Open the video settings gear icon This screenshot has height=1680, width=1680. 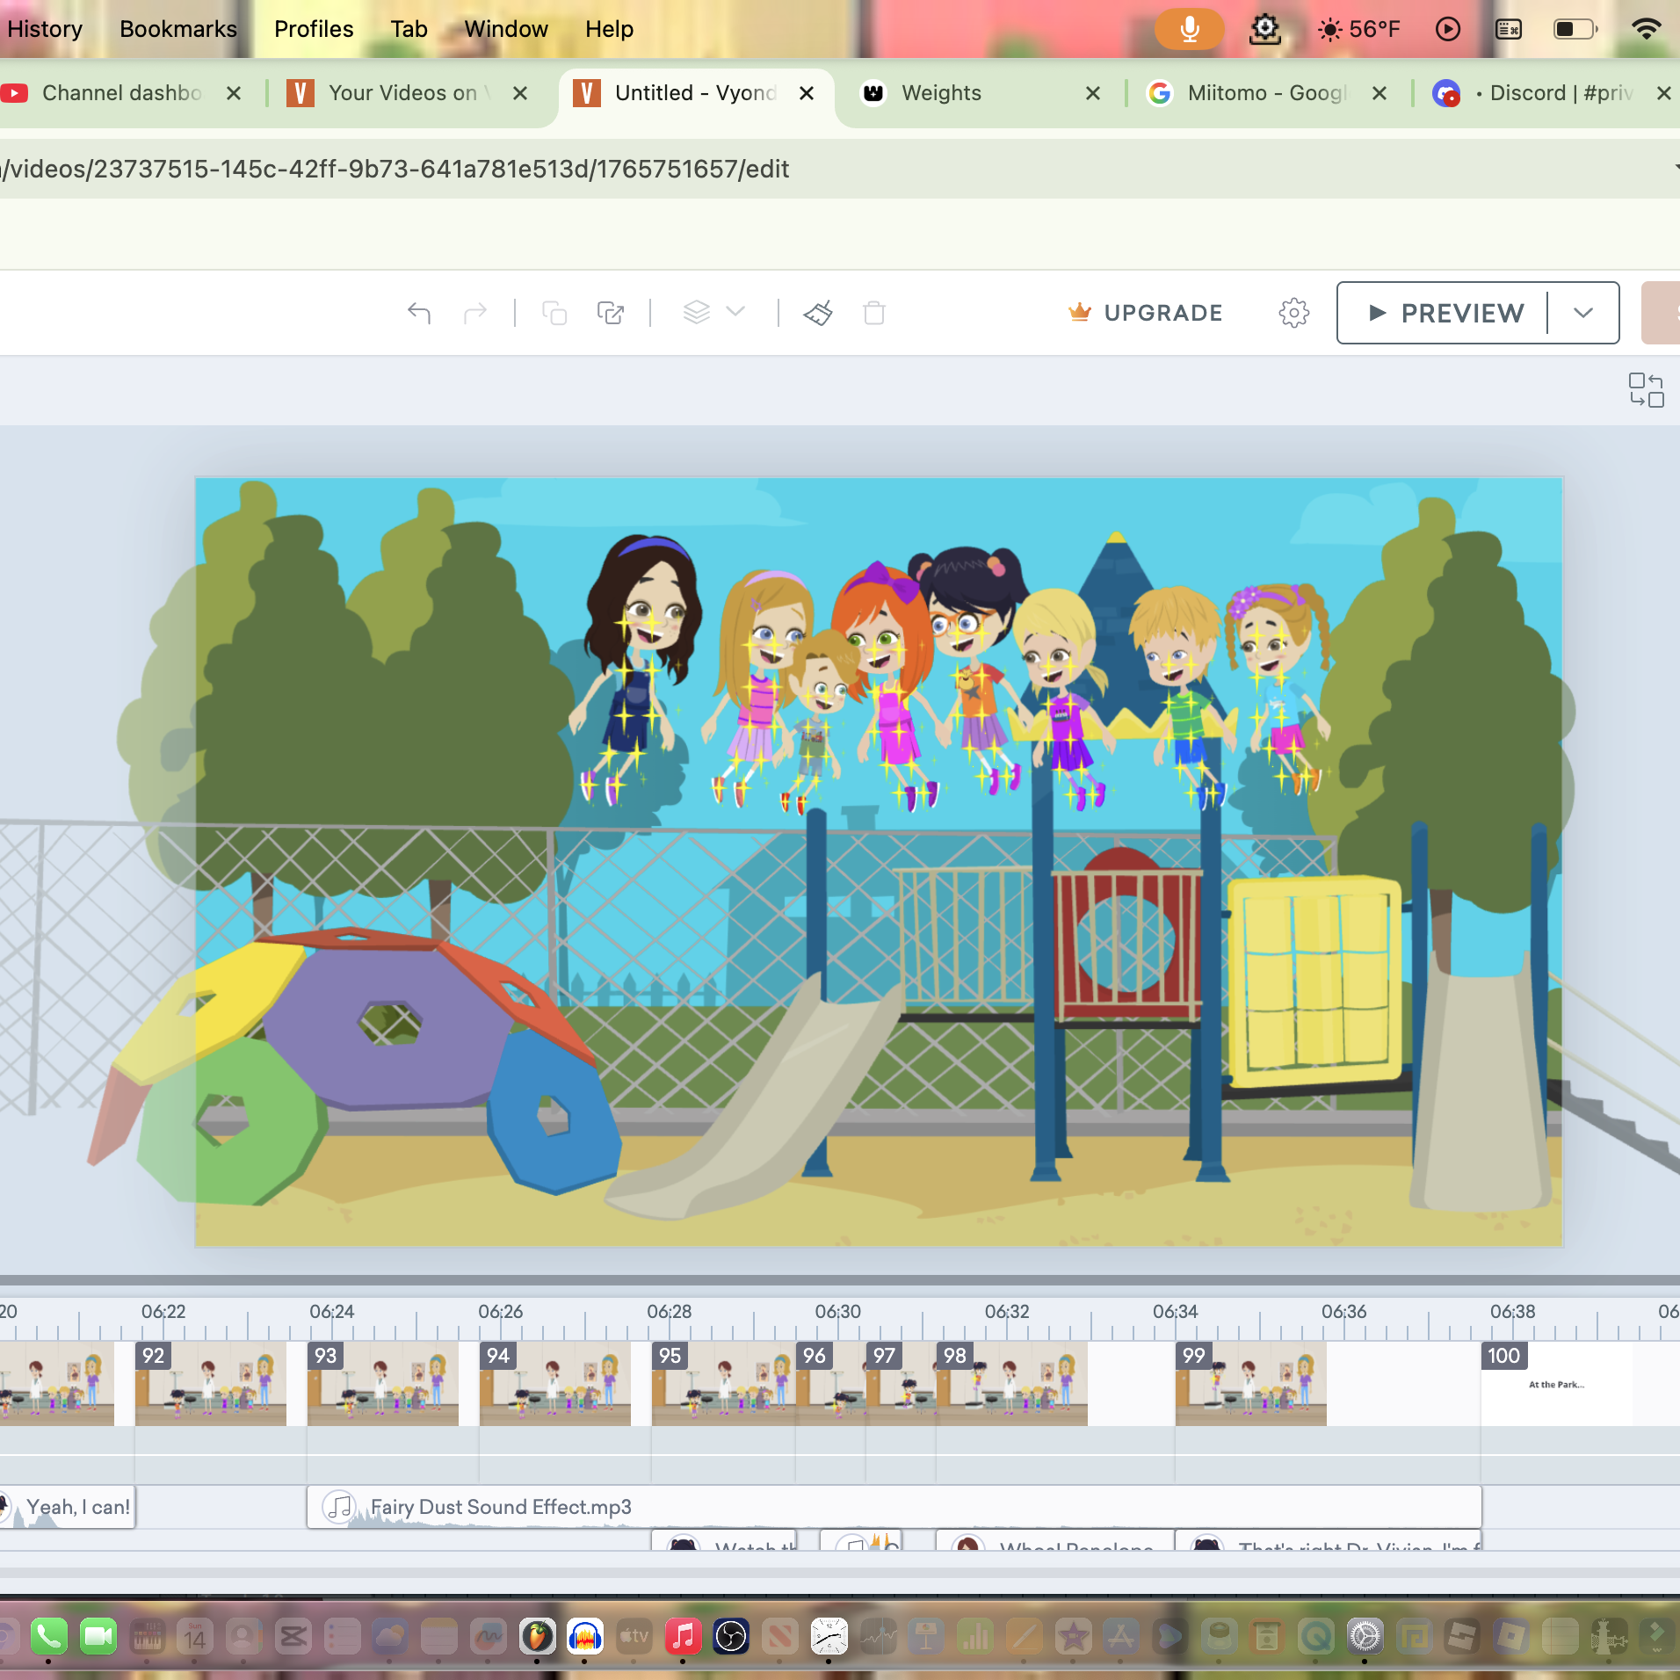[x=1293, y=313]
